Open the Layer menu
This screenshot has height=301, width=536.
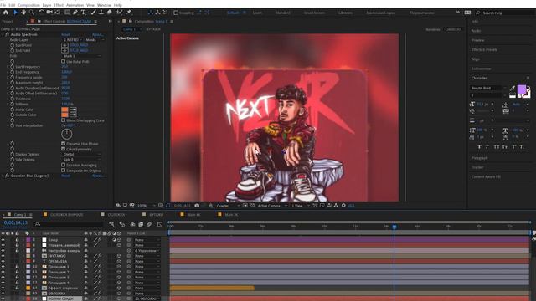click(47, 5)
